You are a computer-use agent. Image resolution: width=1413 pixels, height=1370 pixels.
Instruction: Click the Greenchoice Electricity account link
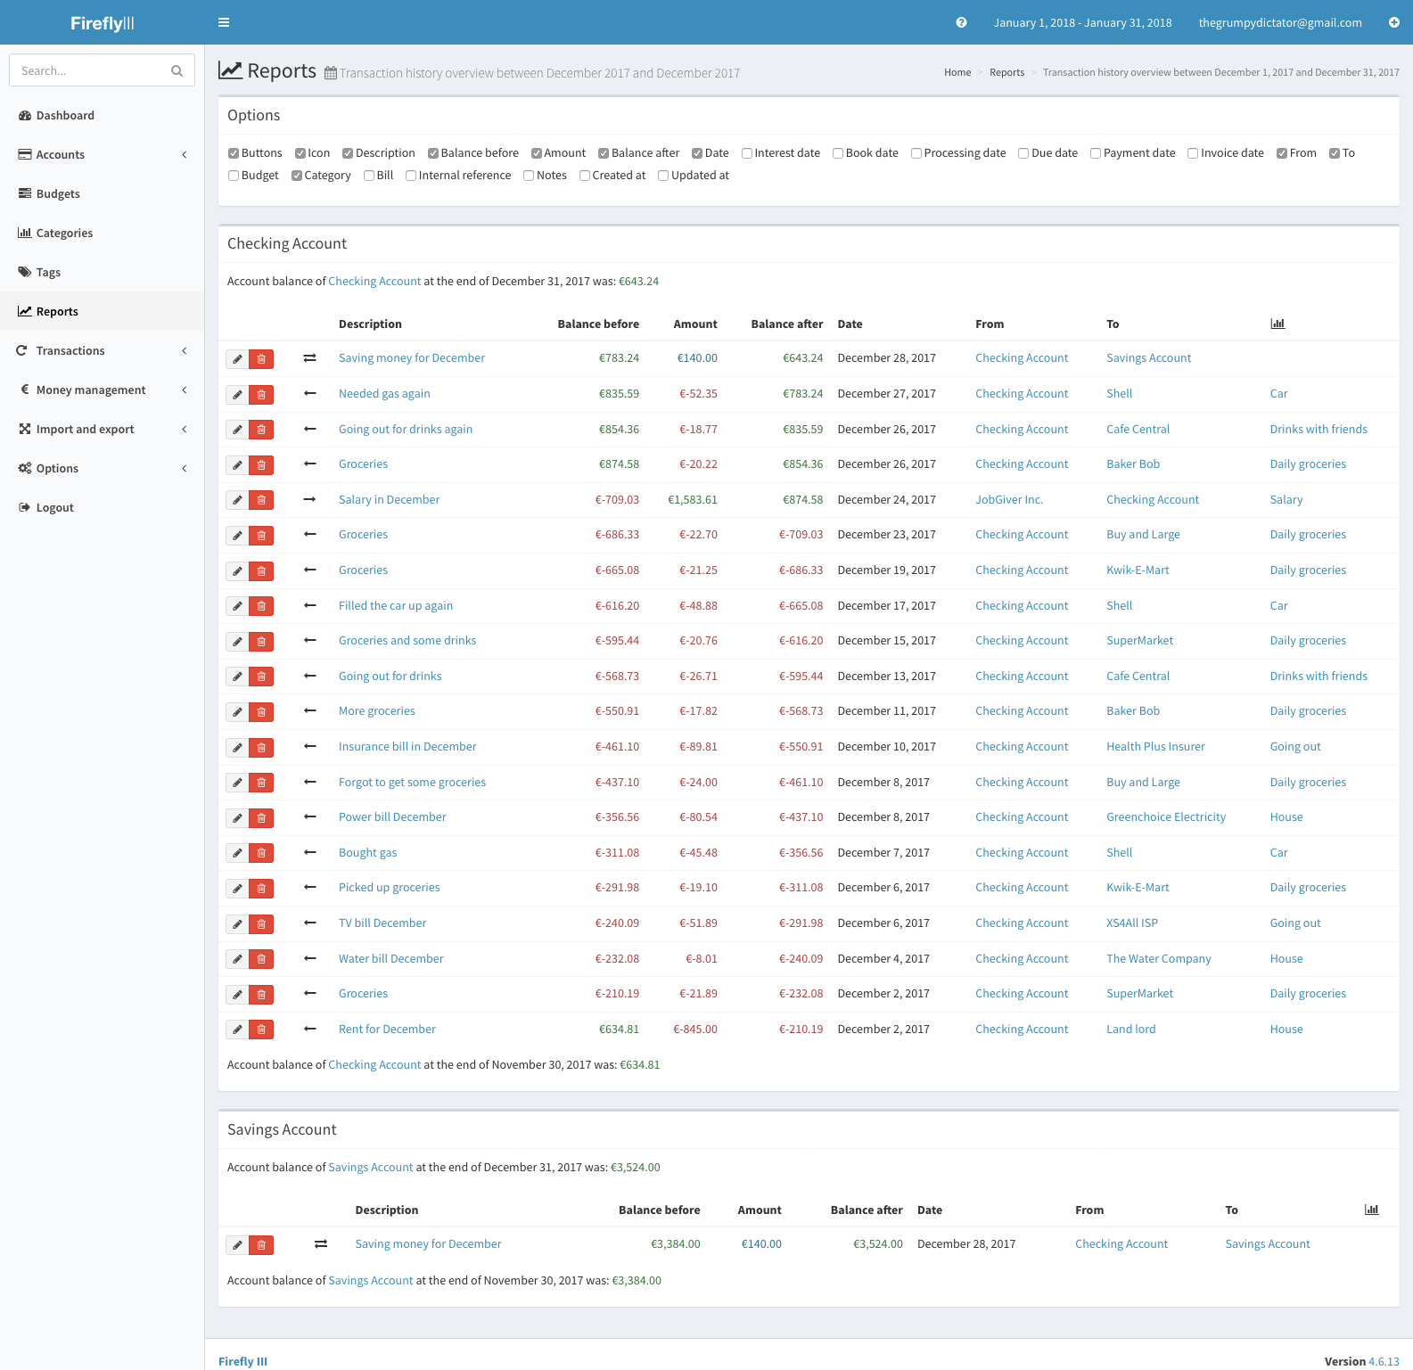1165,816
